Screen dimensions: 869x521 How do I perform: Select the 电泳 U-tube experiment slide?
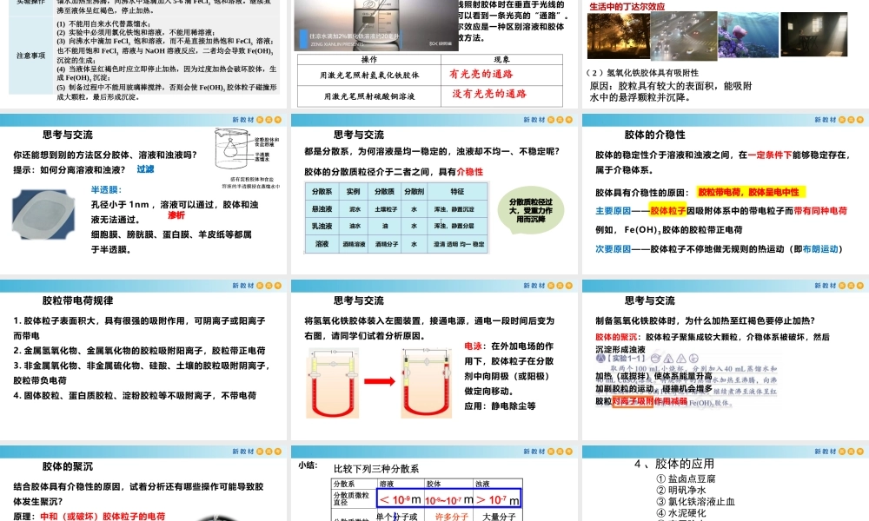coord(434,359)
